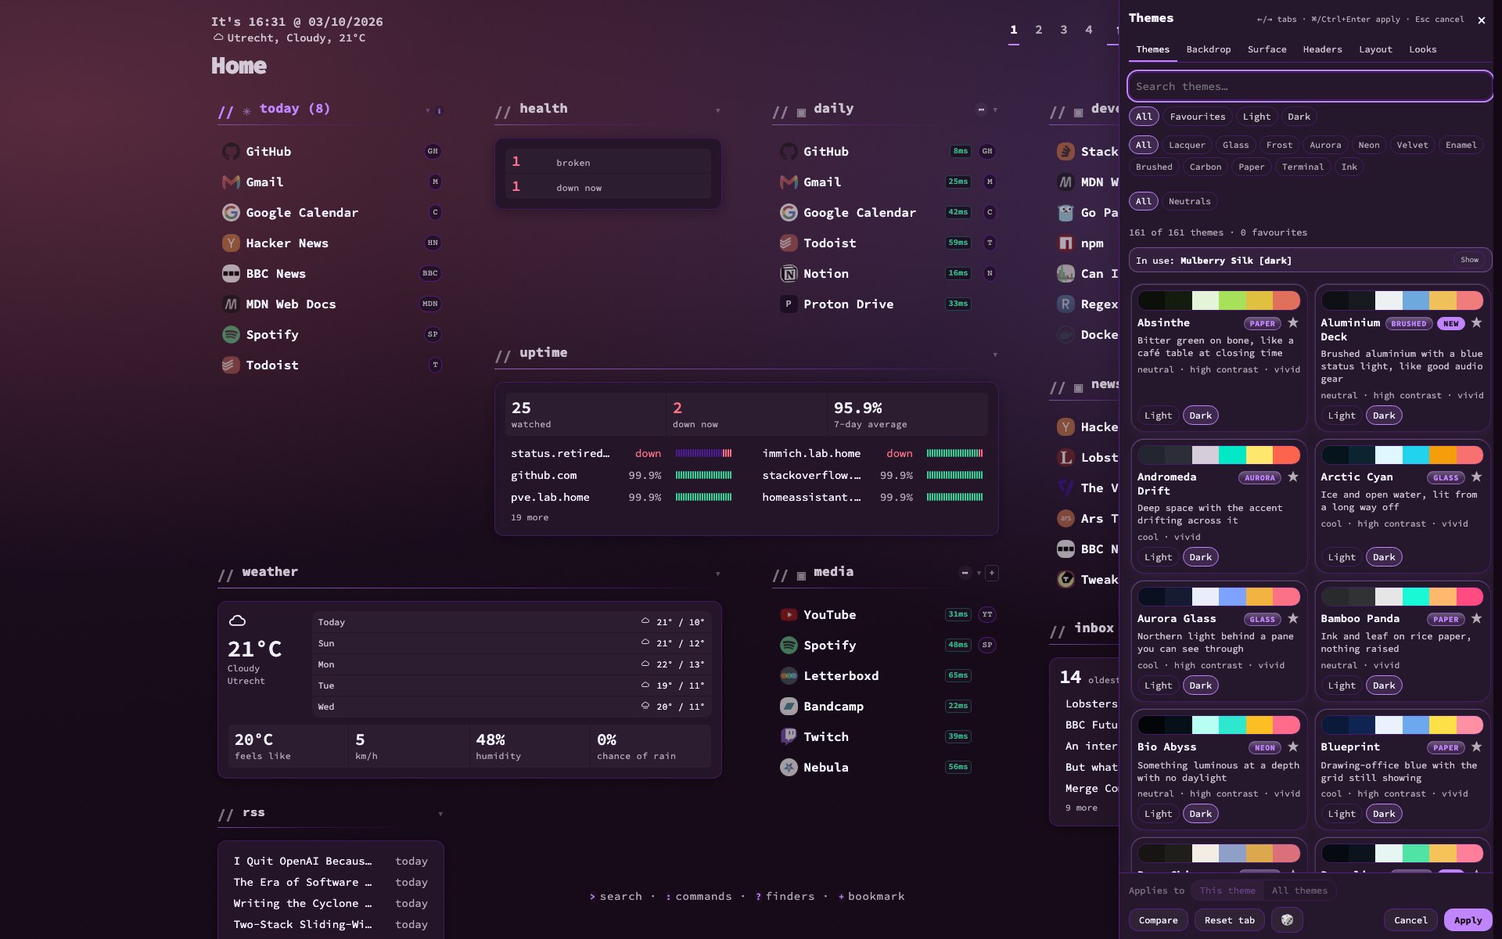Collapse the weather section arrow
This screenshot has width=1502, height=939.
(x=717, y=574)
